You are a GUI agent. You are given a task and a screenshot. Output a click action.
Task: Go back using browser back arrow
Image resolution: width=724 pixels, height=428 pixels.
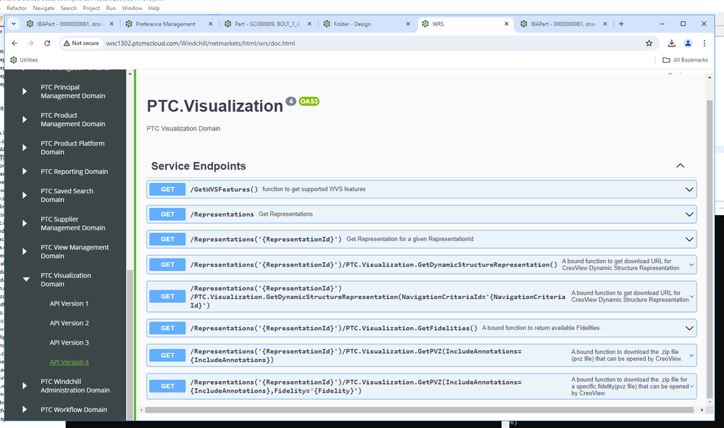(x=14, y=43)
